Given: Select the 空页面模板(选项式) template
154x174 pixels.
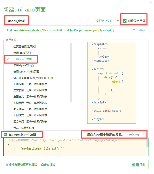Looking at the screenshot, I should (25, 47).
